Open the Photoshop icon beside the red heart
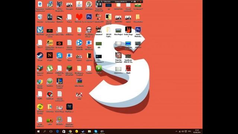 [x=89, y=17]
